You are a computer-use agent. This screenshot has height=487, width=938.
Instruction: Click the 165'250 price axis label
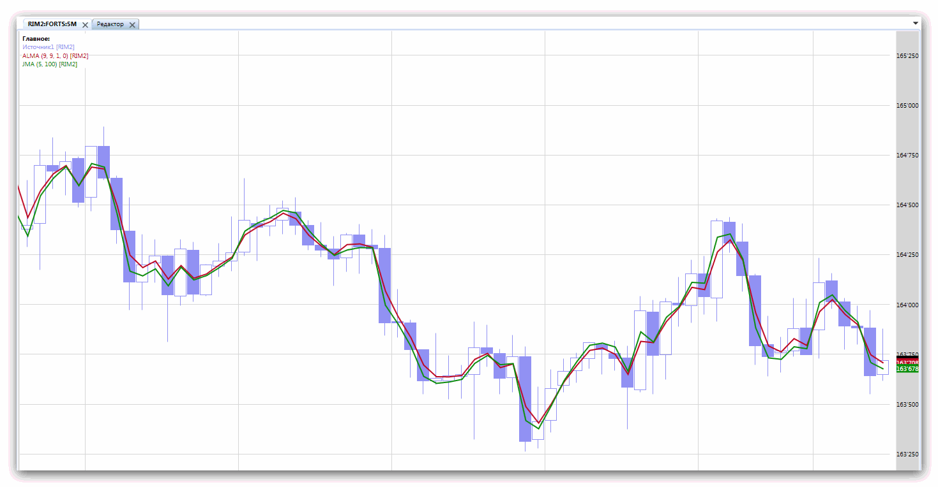point(907,56)
